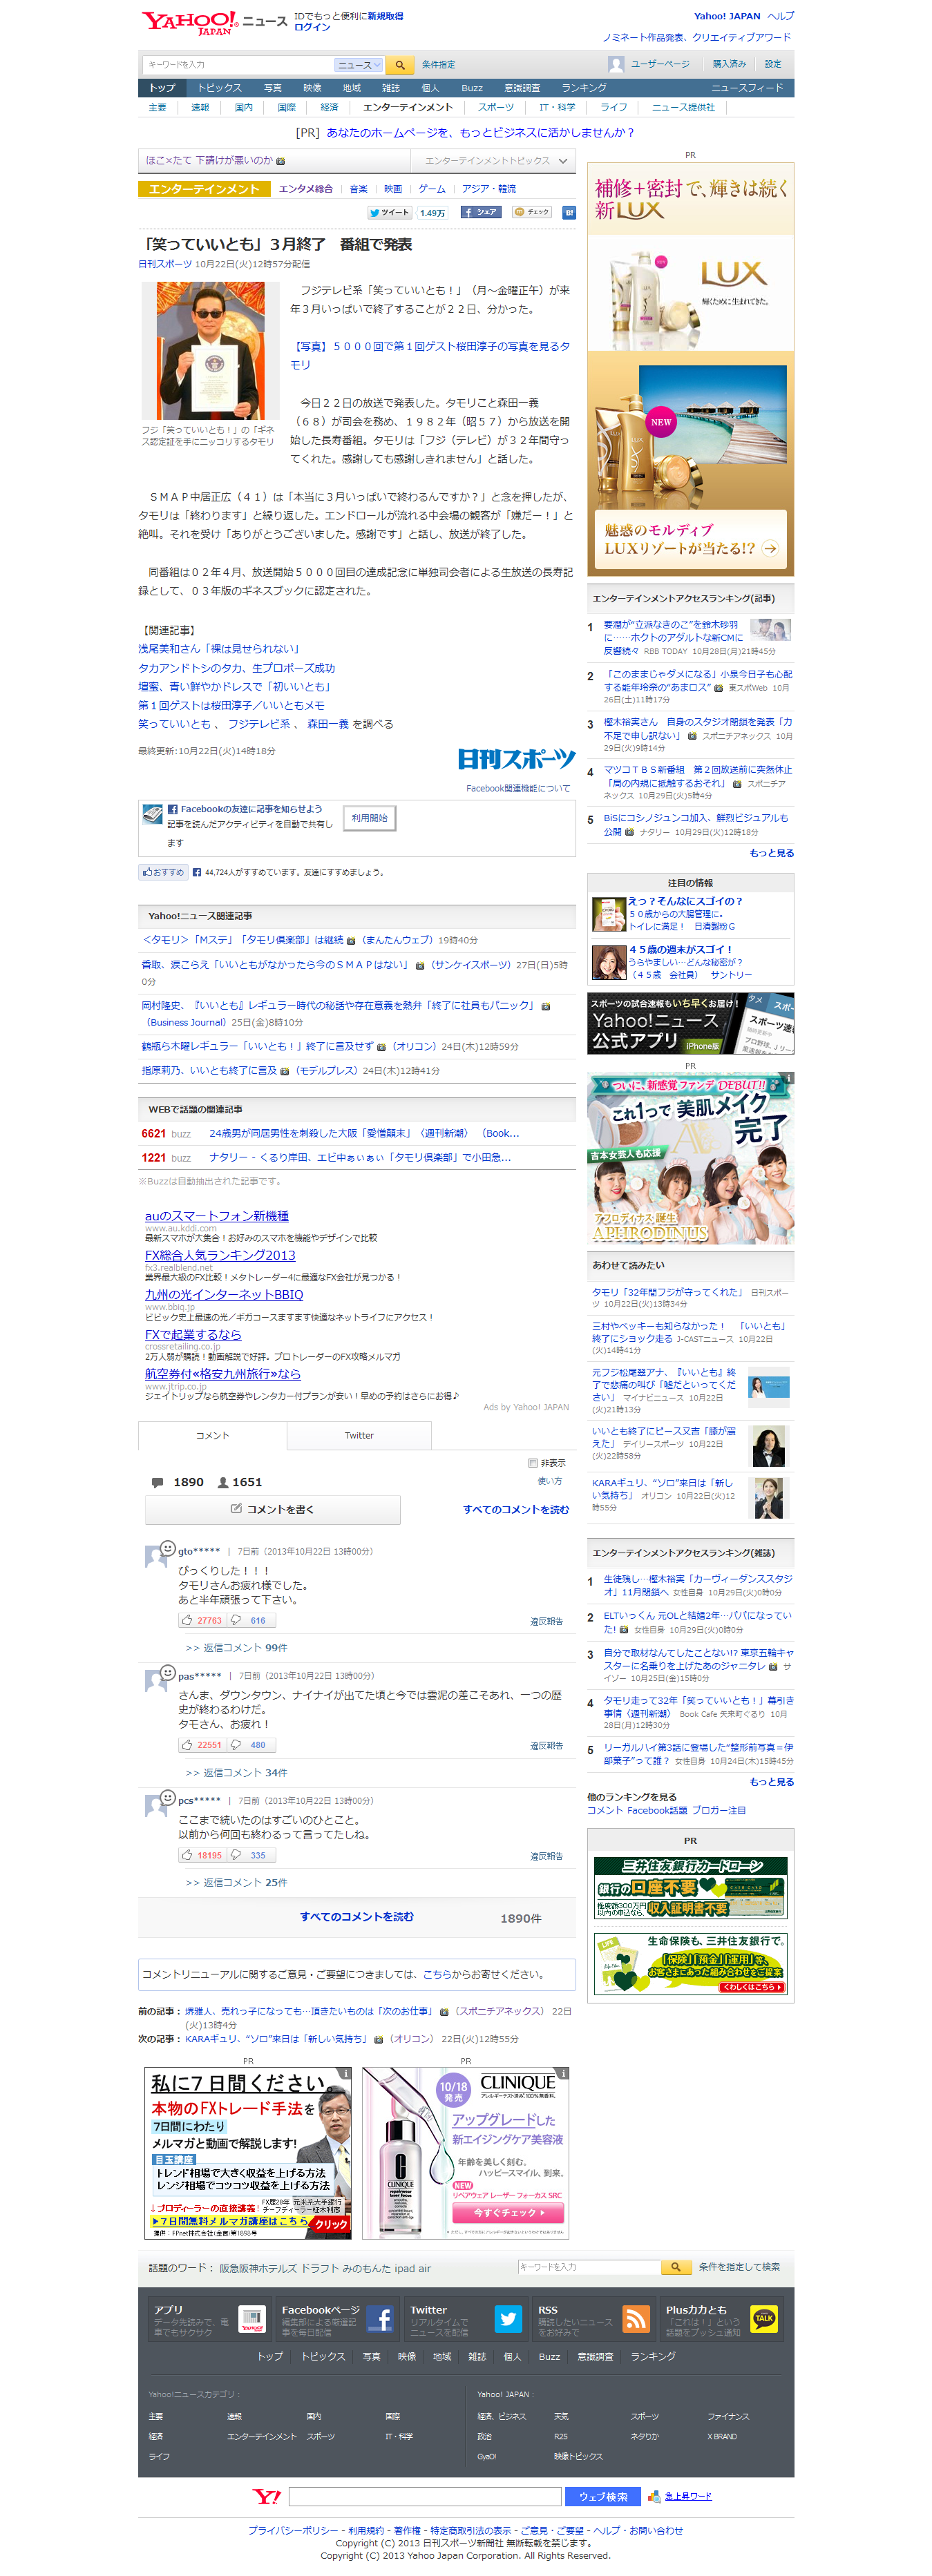
Task: Click thumbs-down on pcs***** comment
Action: [250, 1855]
